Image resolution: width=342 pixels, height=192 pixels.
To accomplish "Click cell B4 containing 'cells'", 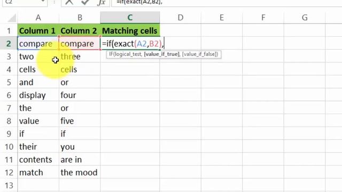I will point(80,69).
